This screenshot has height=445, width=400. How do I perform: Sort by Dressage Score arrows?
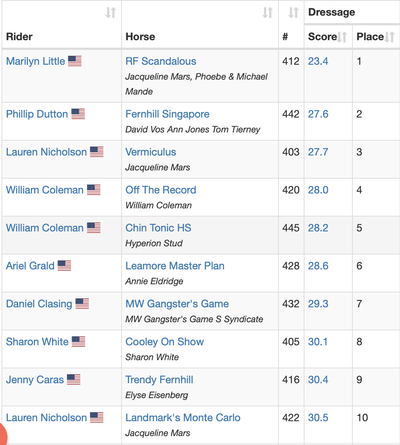342,37
